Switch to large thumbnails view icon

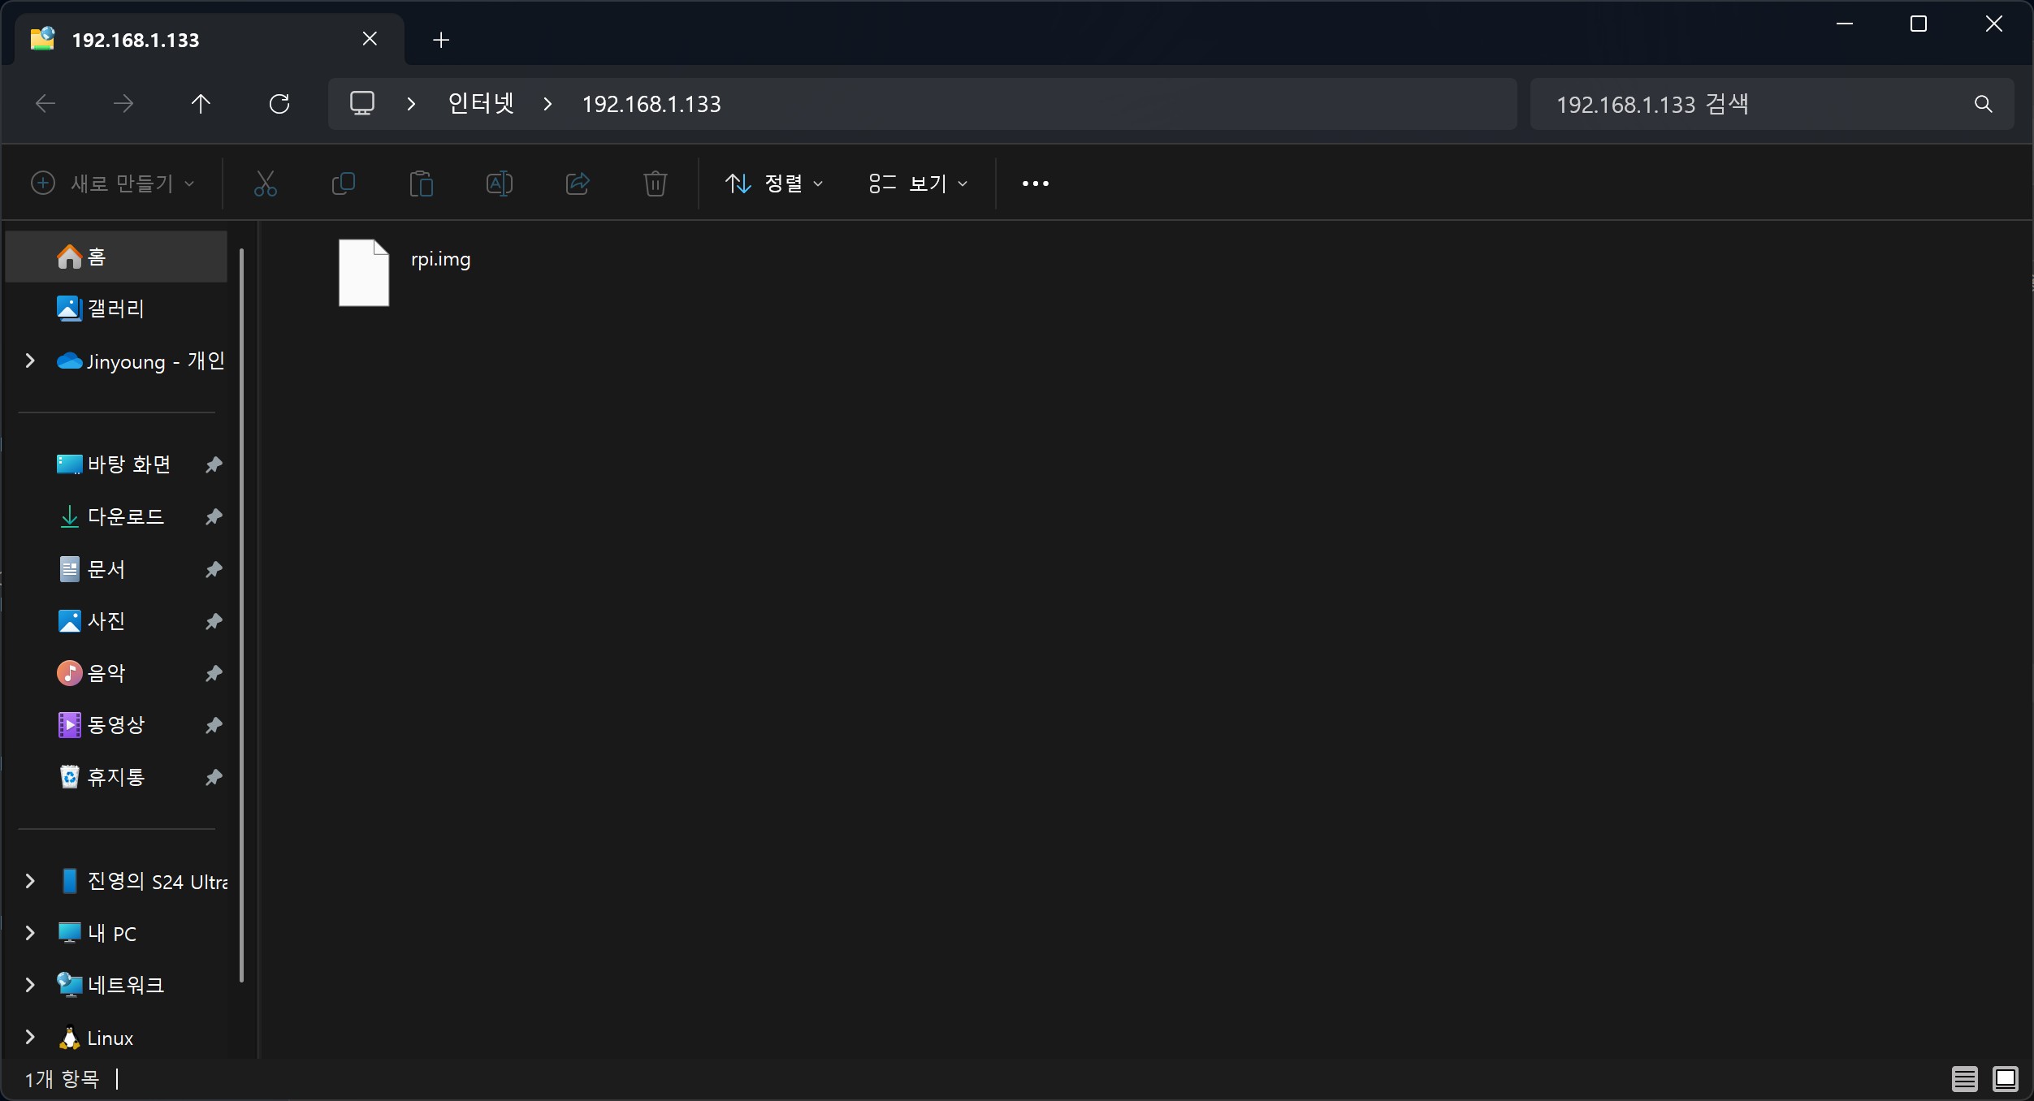2005,1079
